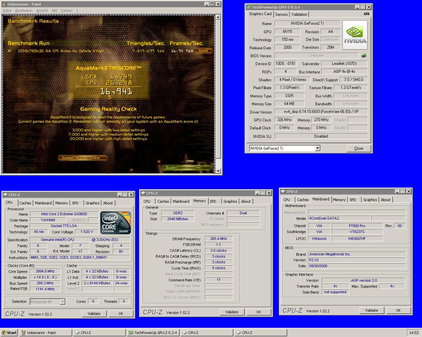Screen dimensions: 422x337
Task: Click OK in the CPU tab window
Action: (x=121, y=314)
